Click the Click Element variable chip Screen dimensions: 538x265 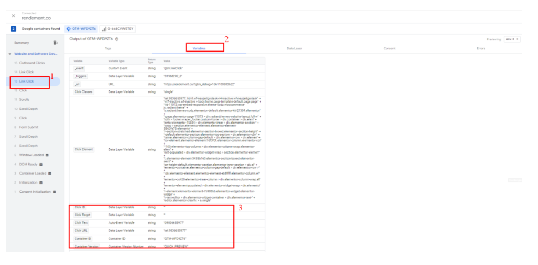(x=84, y=150)
